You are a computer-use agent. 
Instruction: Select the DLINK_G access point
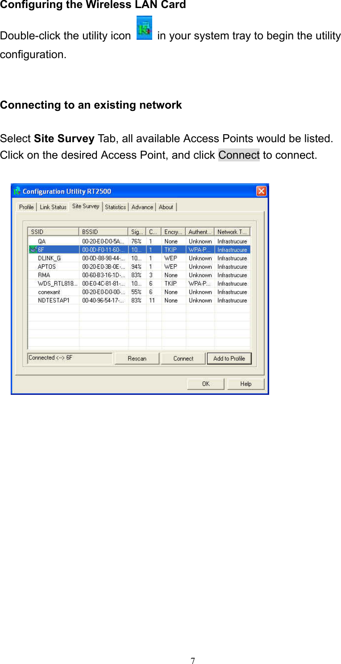coord(139,258)
